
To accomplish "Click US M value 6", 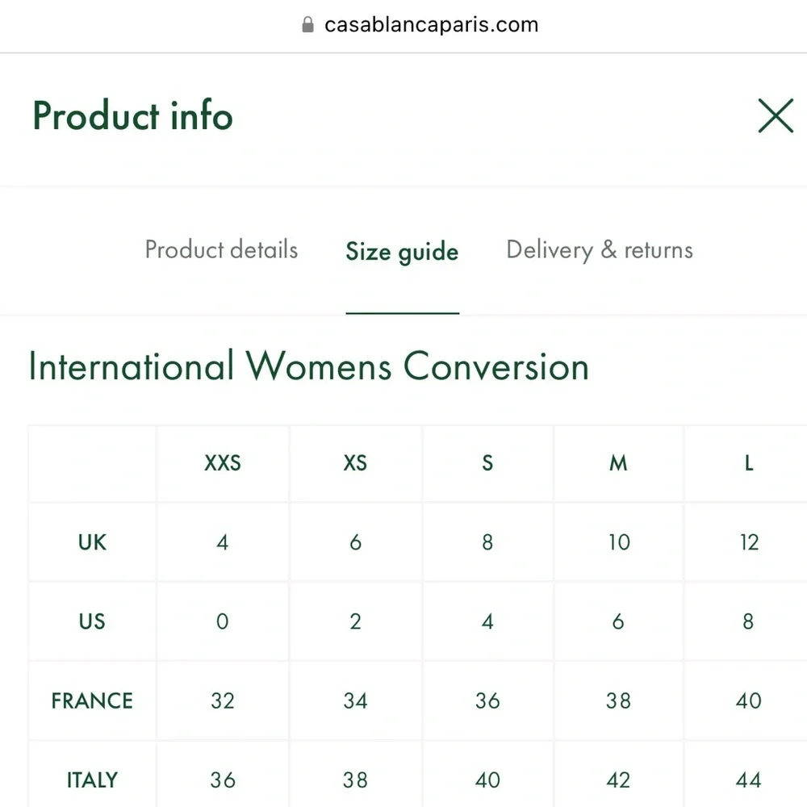I will tap(618, 621).
